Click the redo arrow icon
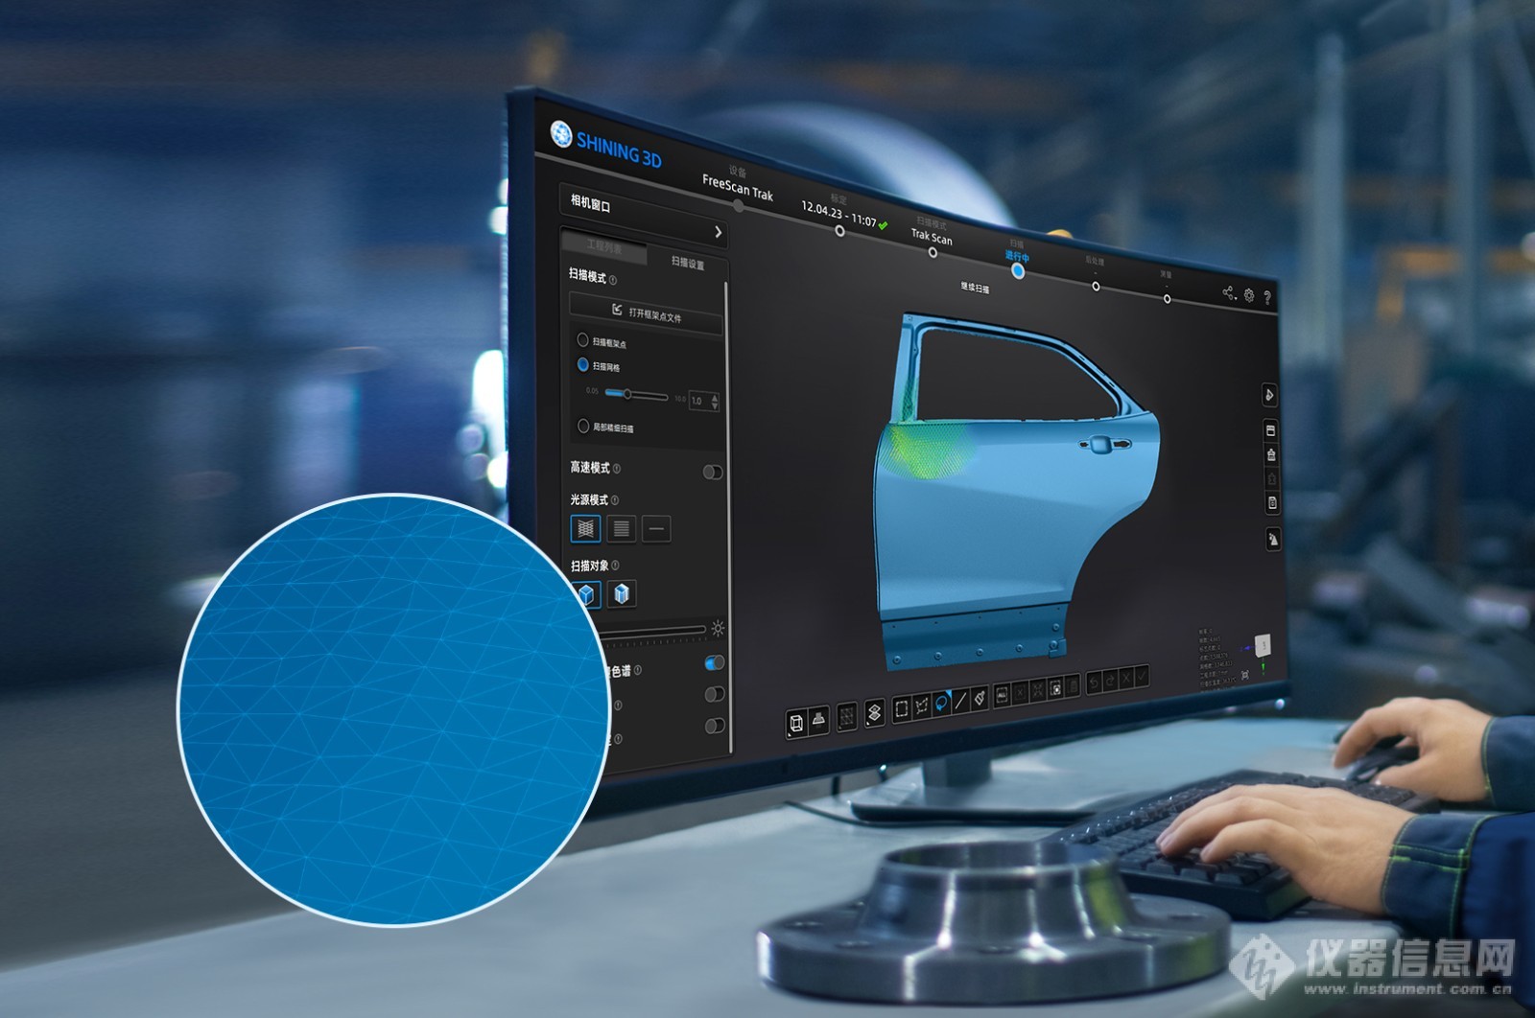 coord(1110,681)
